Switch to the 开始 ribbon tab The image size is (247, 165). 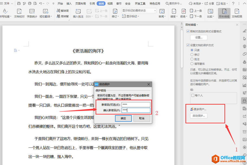click(x=60, y=4)
